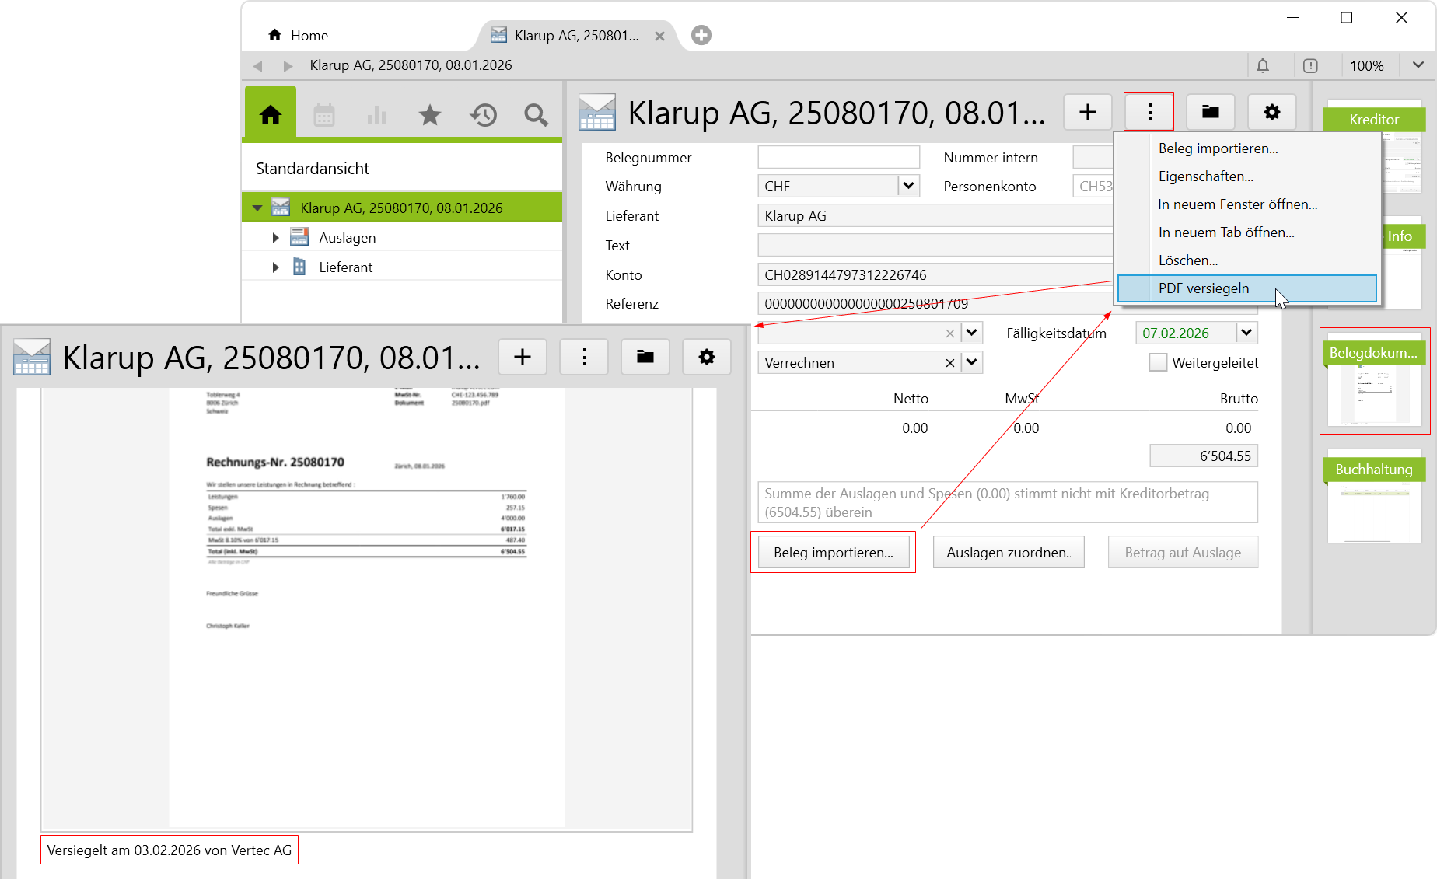Open the history clock view
The width and height of the screenshot is (1437, 880).
tap(483, 116)
